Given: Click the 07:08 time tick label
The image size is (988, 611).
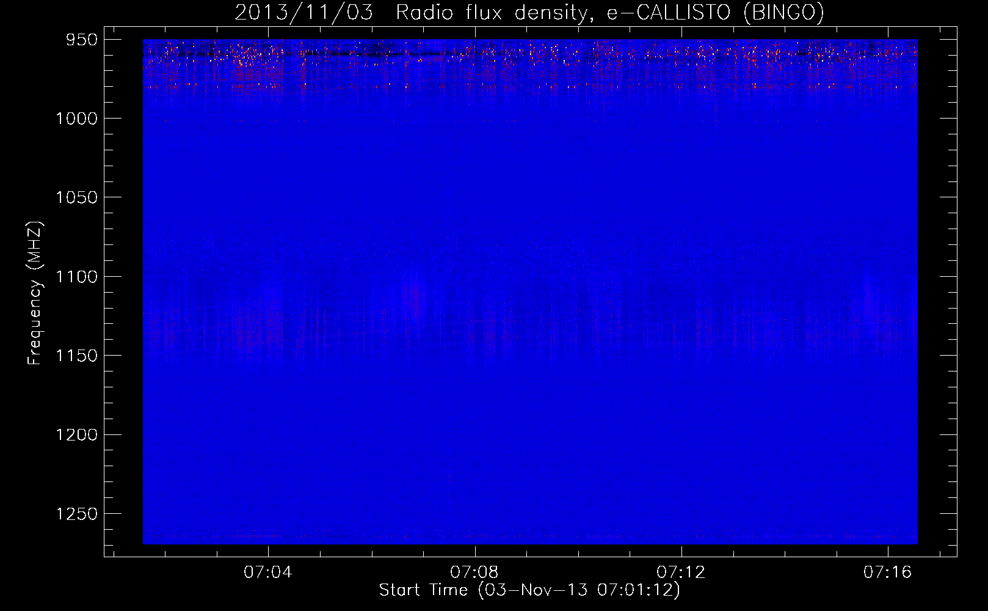Looking at the screenshot, I should (x=474, y=572).
